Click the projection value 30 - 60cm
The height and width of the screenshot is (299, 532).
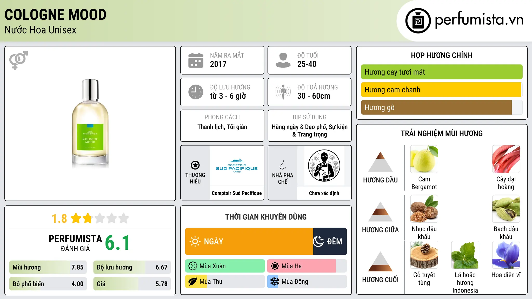(x=314, y=96)
